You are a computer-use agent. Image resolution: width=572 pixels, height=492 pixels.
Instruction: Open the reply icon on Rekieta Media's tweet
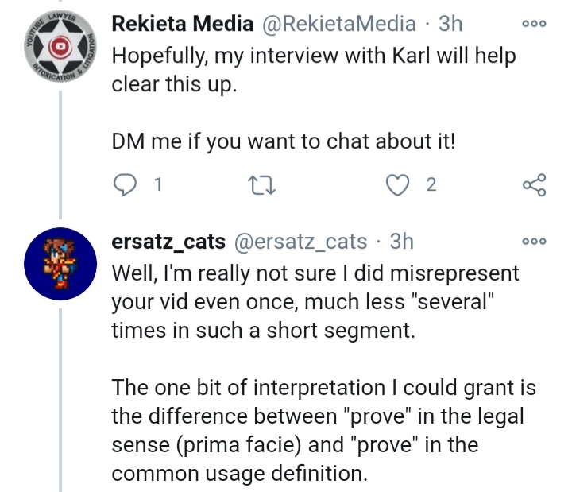click(x=126, y=184)
